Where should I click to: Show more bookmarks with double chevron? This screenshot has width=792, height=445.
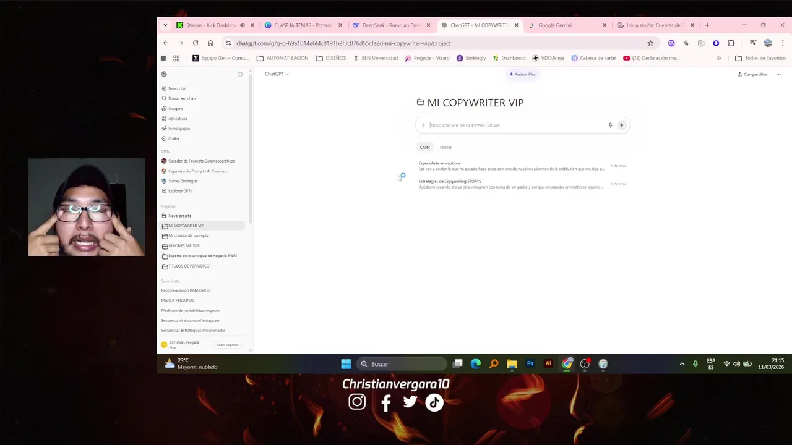coord(718,58)
